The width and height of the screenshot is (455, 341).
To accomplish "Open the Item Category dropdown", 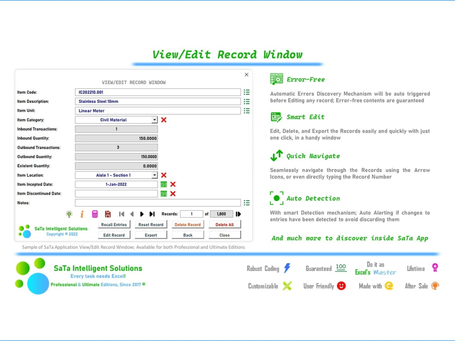I will (154, 120).
